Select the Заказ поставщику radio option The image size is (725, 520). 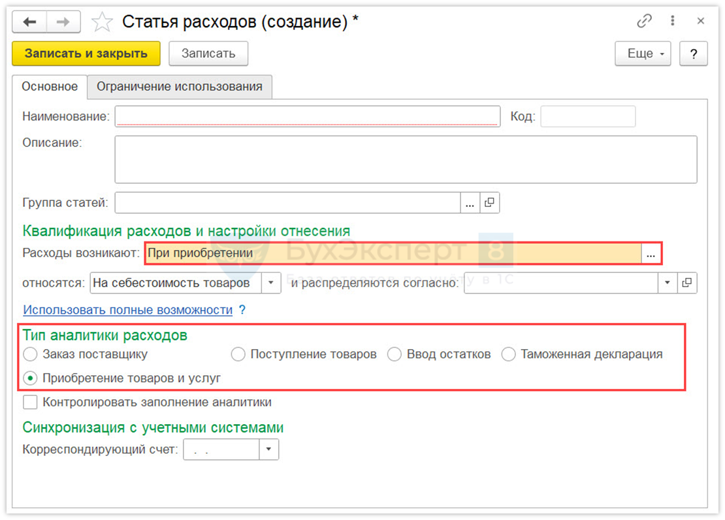click(x=31, y=354)
